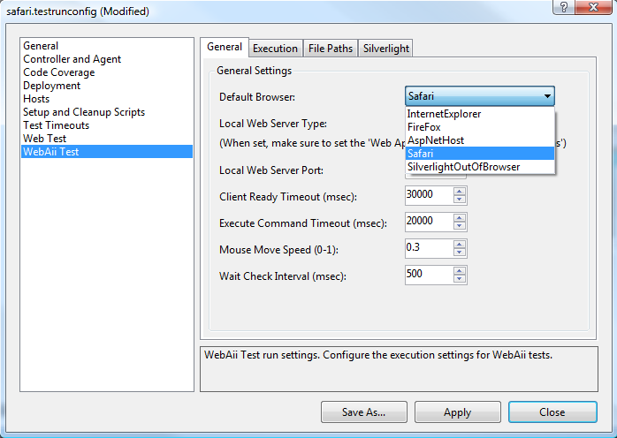Open the Default Browser dropdown arrow
This screenshot has height=438, width=617.
tap(548, 96)
